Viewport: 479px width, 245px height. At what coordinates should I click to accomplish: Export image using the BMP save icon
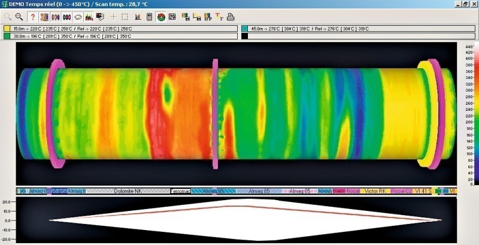[207, 17]
